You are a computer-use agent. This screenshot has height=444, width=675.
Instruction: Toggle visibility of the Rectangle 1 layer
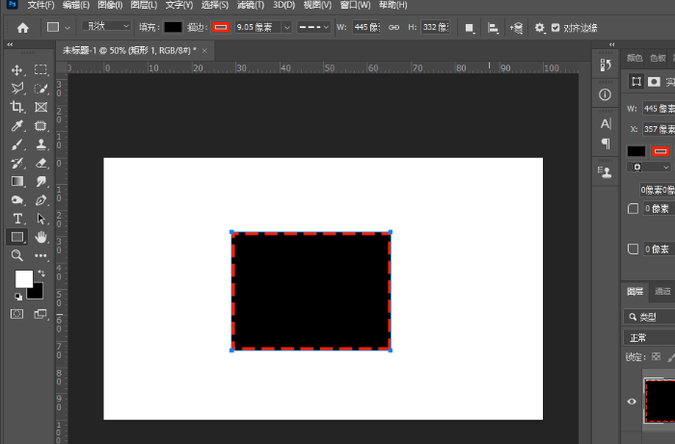pos(632,401)
